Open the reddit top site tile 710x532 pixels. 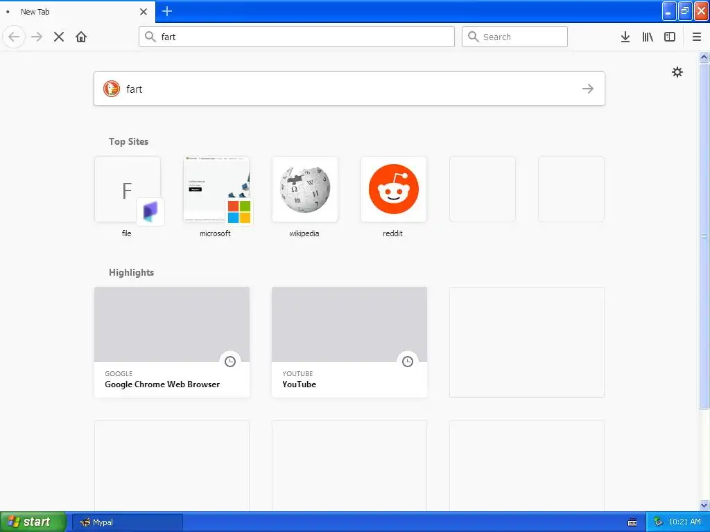point(394,190)
